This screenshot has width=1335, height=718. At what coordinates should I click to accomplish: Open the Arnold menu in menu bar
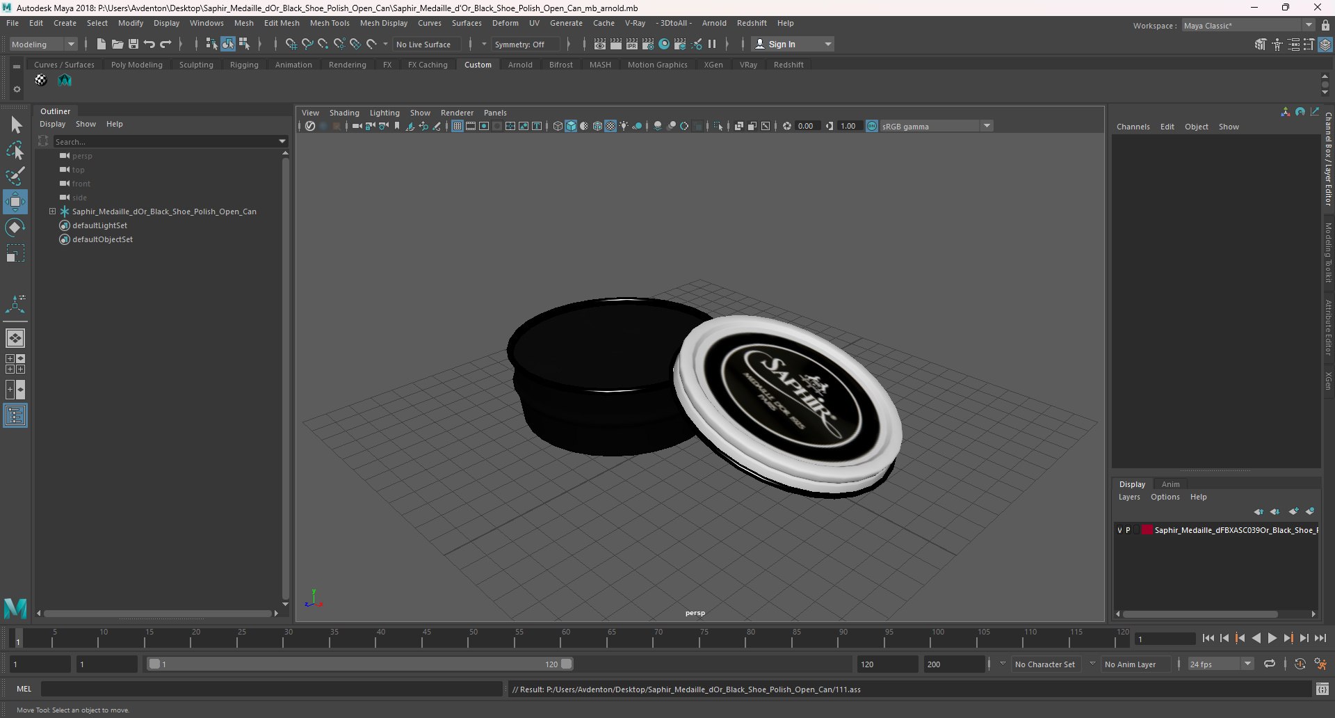(714, 23)
